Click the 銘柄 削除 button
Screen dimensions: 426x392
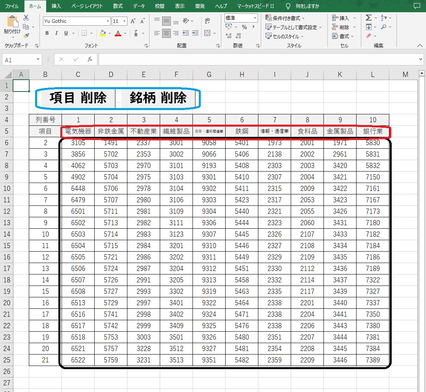(x=158, y=98)
